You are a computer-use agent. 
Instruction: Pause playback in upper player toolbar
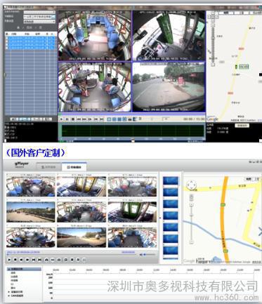coord(67,119)
